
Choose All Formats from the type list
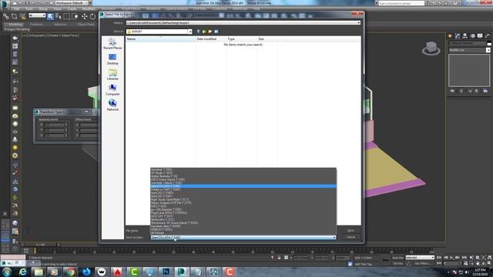click(x=243, y=232)
